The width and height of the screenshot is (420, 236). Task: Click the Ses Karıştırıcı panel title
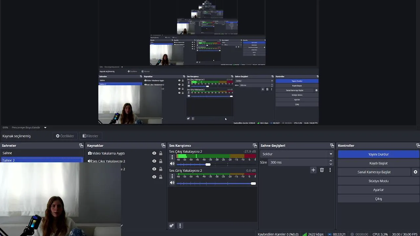180,146
